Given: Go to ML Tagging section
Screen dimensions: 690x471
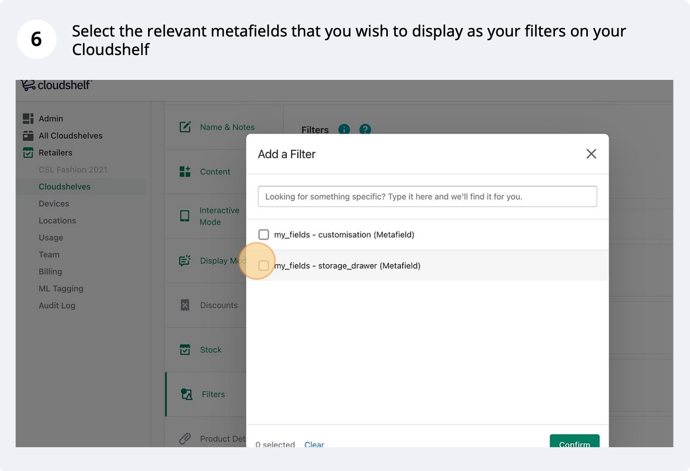Looking at the screenshot, I should click(x=61, y=288).
